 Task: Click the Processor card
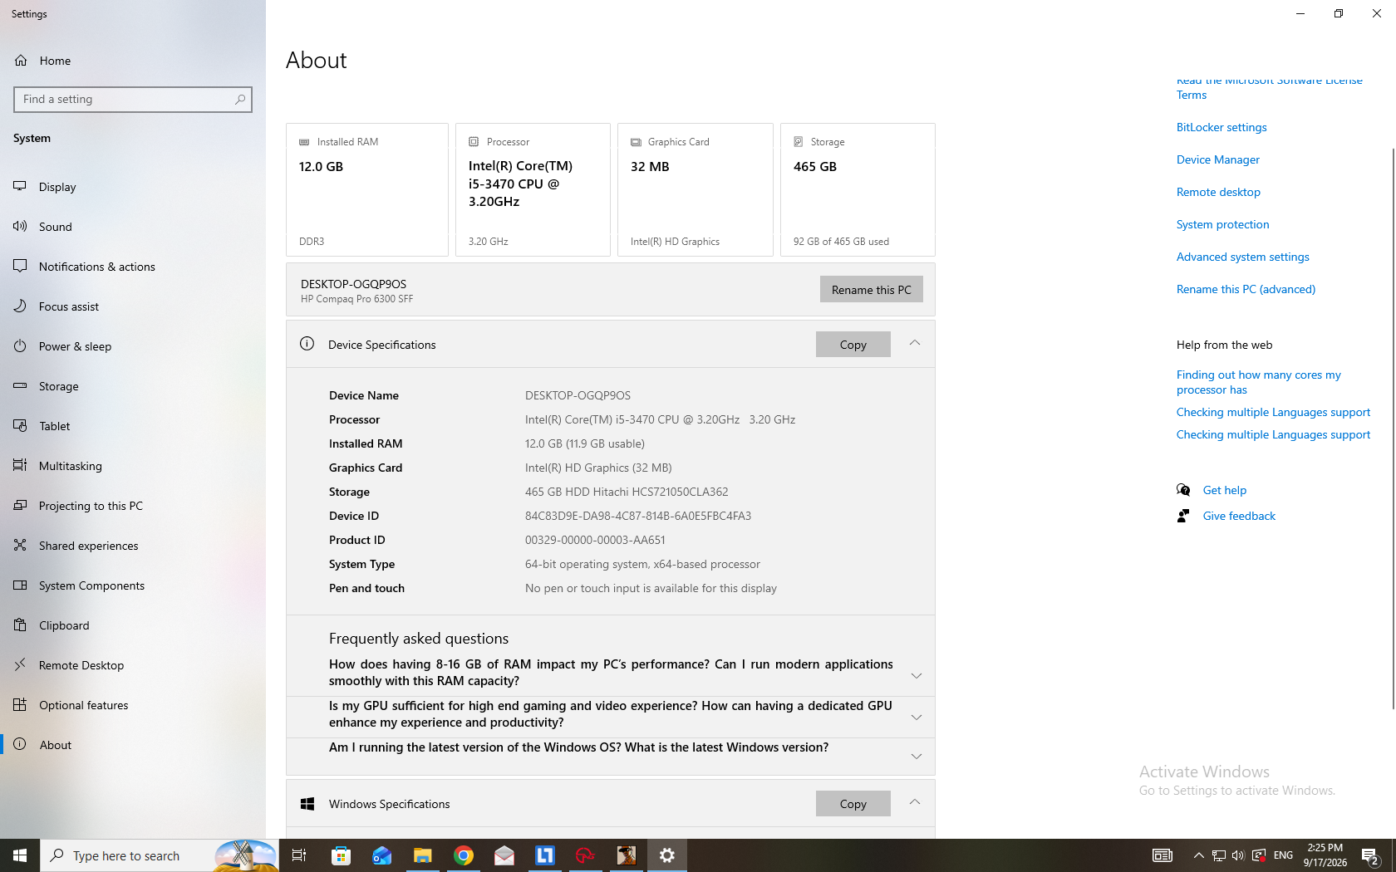coord(533,189)
